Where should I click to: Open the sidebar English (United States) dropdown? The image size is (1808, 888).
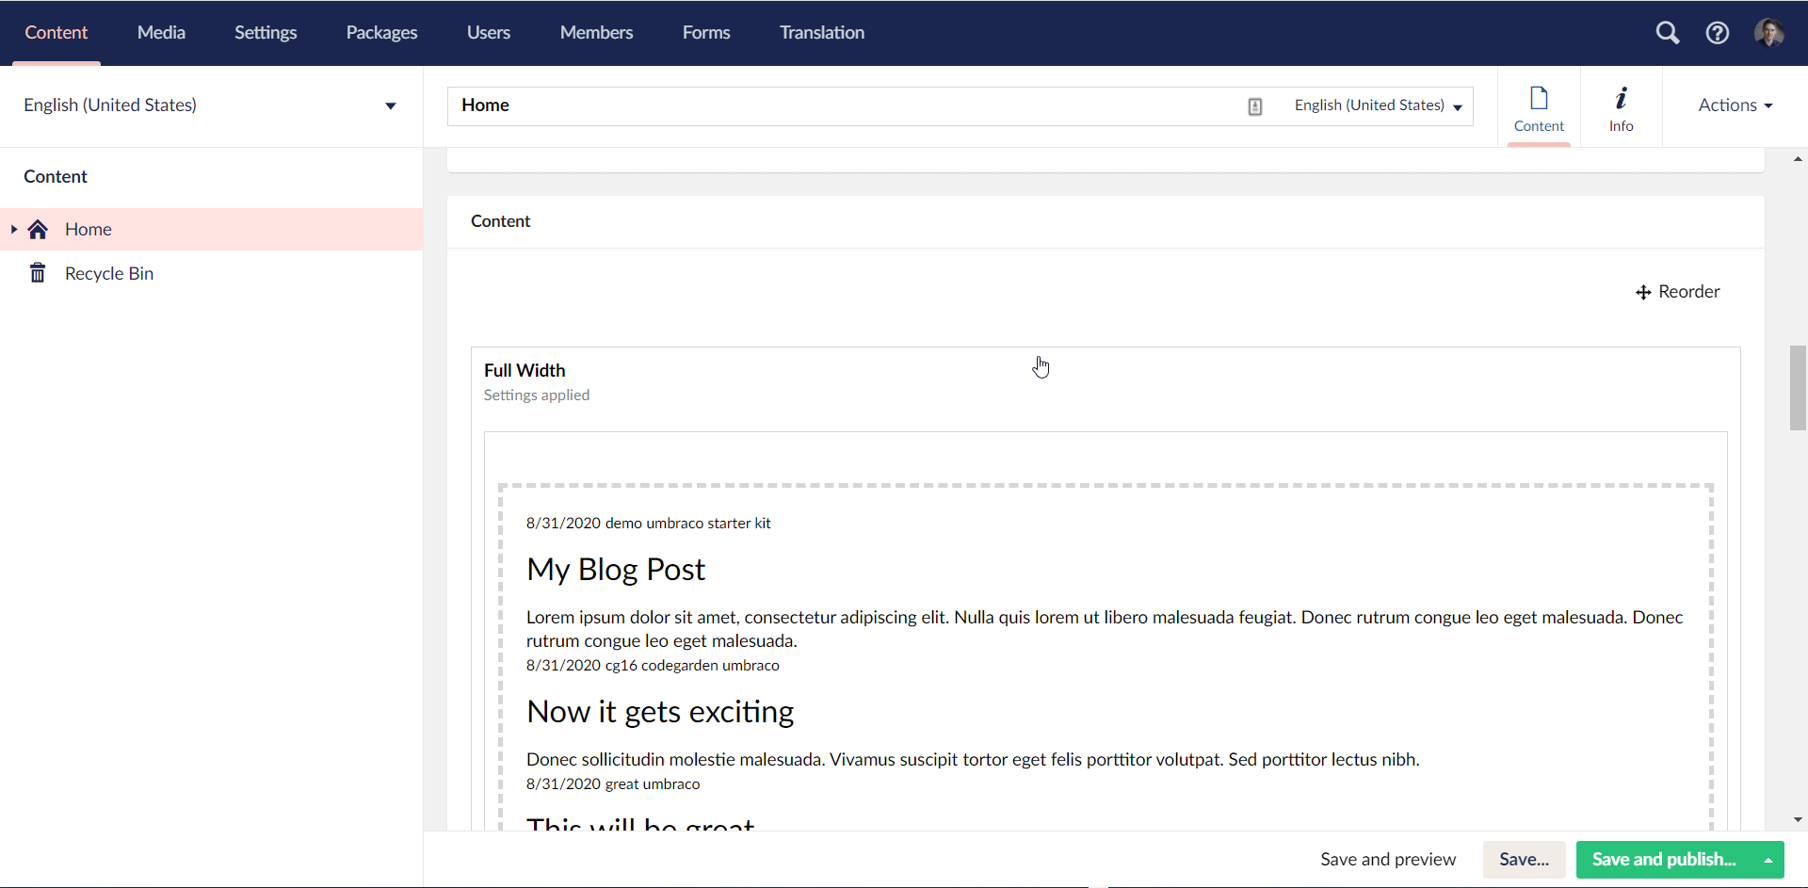click(211, 105)
